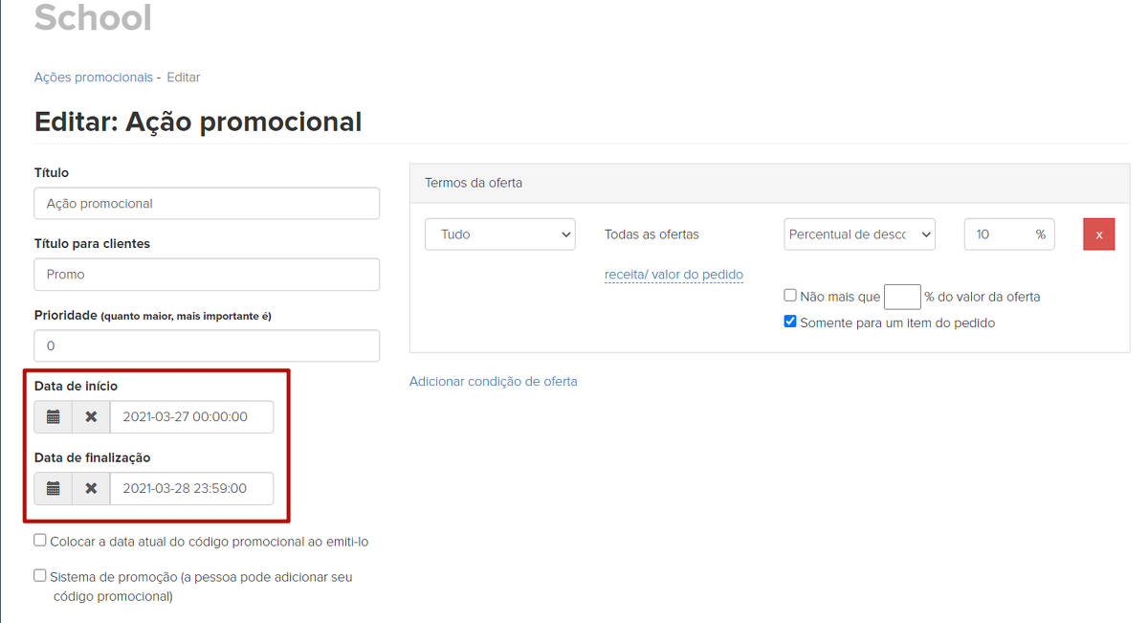Expand the 'Tudo' dropdown
Screen dimensions: 1148x623
499,234
